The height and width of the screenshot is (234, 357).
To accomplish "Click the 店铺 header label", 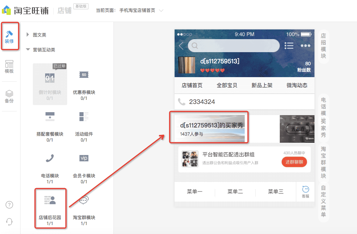I will coord(65,10).
